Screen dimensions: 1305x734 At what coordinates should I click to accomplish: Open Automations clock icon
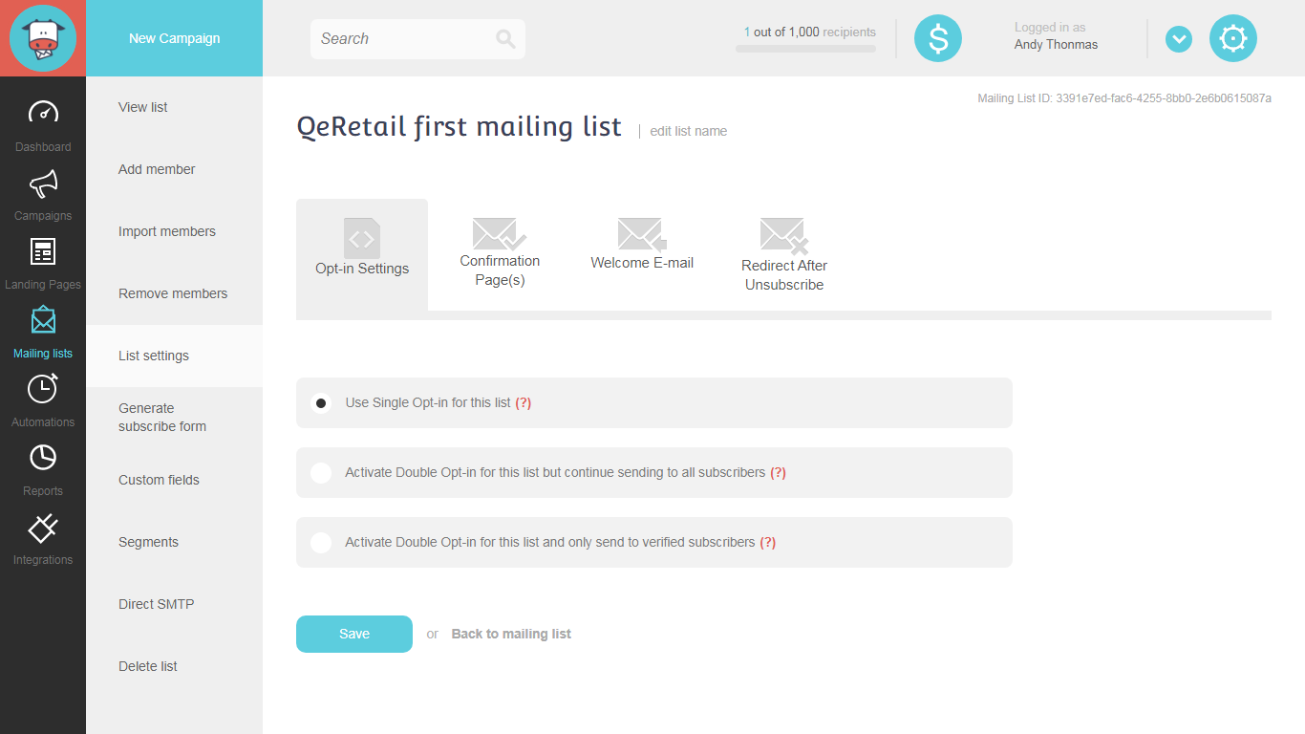pos(43,389)
